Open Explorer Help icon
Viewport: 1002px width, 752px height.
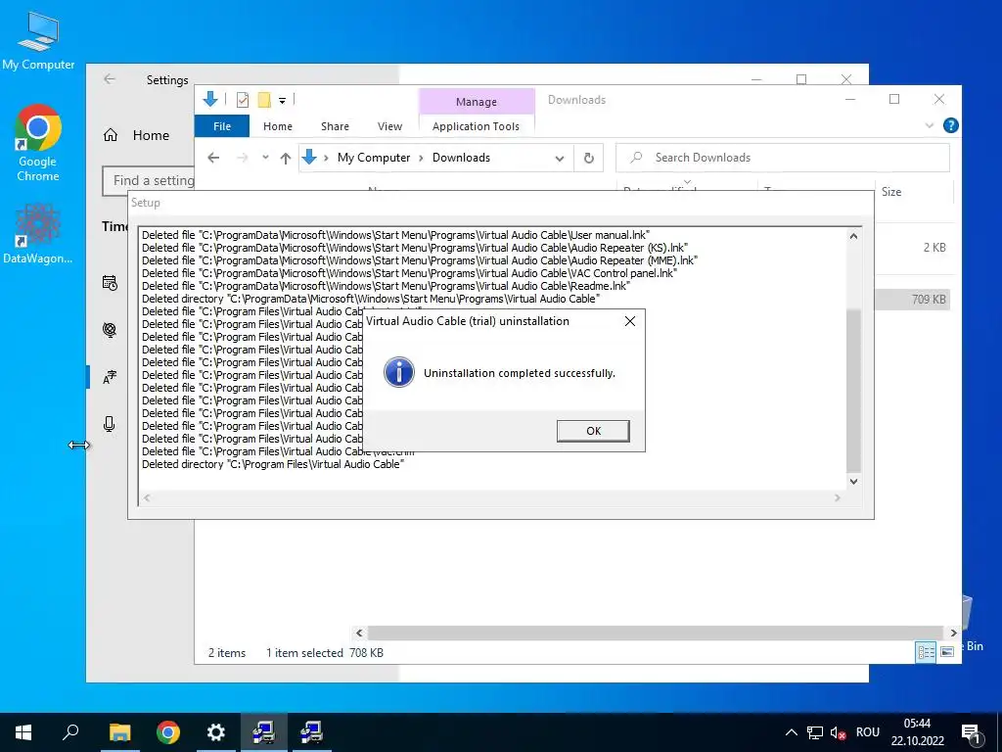pyautogui.click(x=950, y=125)
